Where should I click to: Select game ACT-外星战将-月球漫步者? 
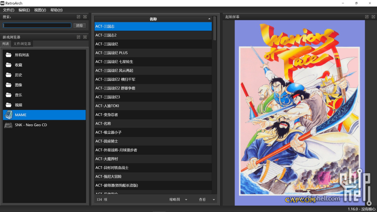153,150
